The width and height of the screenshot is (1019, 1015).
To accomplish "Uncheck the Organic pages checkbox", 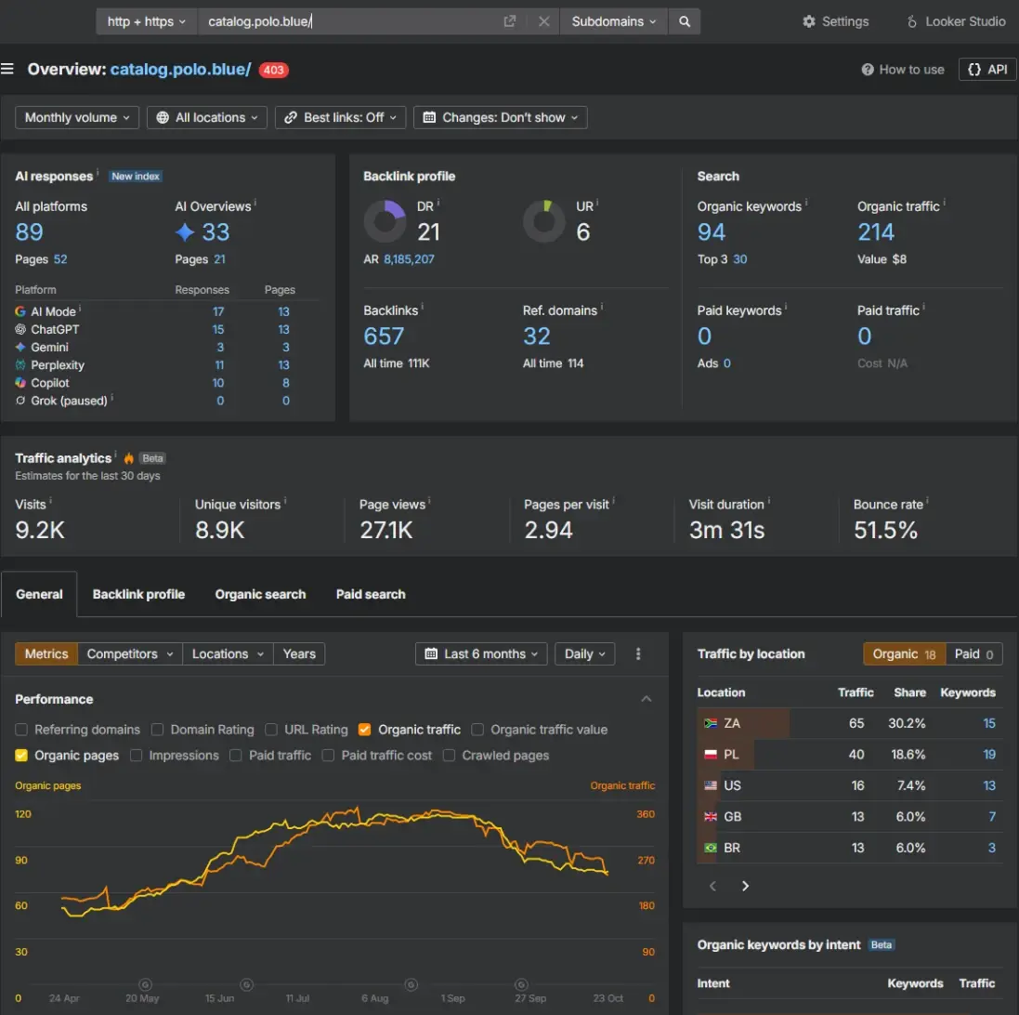I will (21, 755).
